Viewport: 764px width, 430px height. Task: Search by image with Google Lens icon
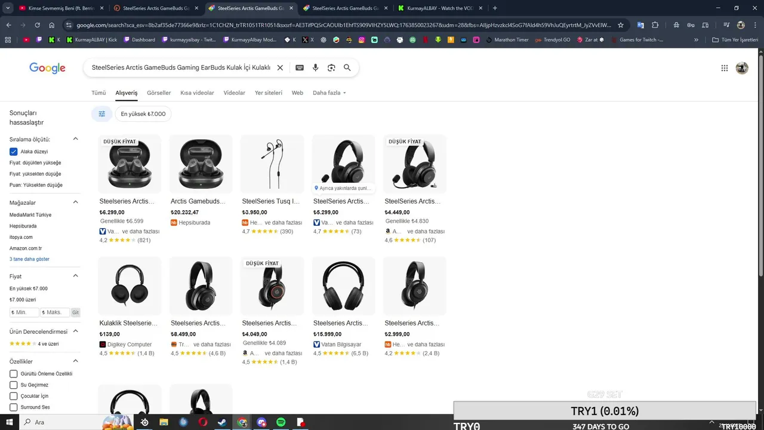coord(331,68)
